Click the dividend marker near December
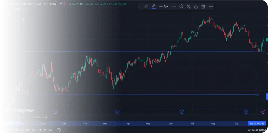 point(55,112)
